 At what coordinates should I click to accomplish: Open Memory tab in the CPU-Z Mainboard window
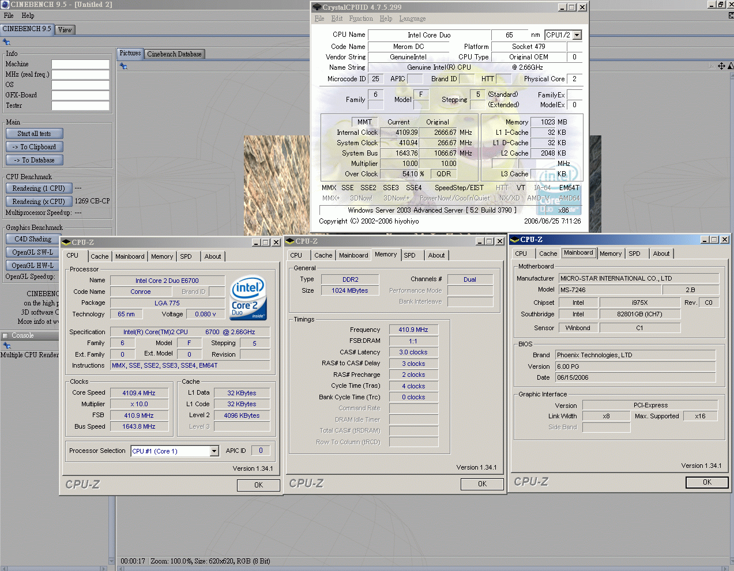point(611,254)
